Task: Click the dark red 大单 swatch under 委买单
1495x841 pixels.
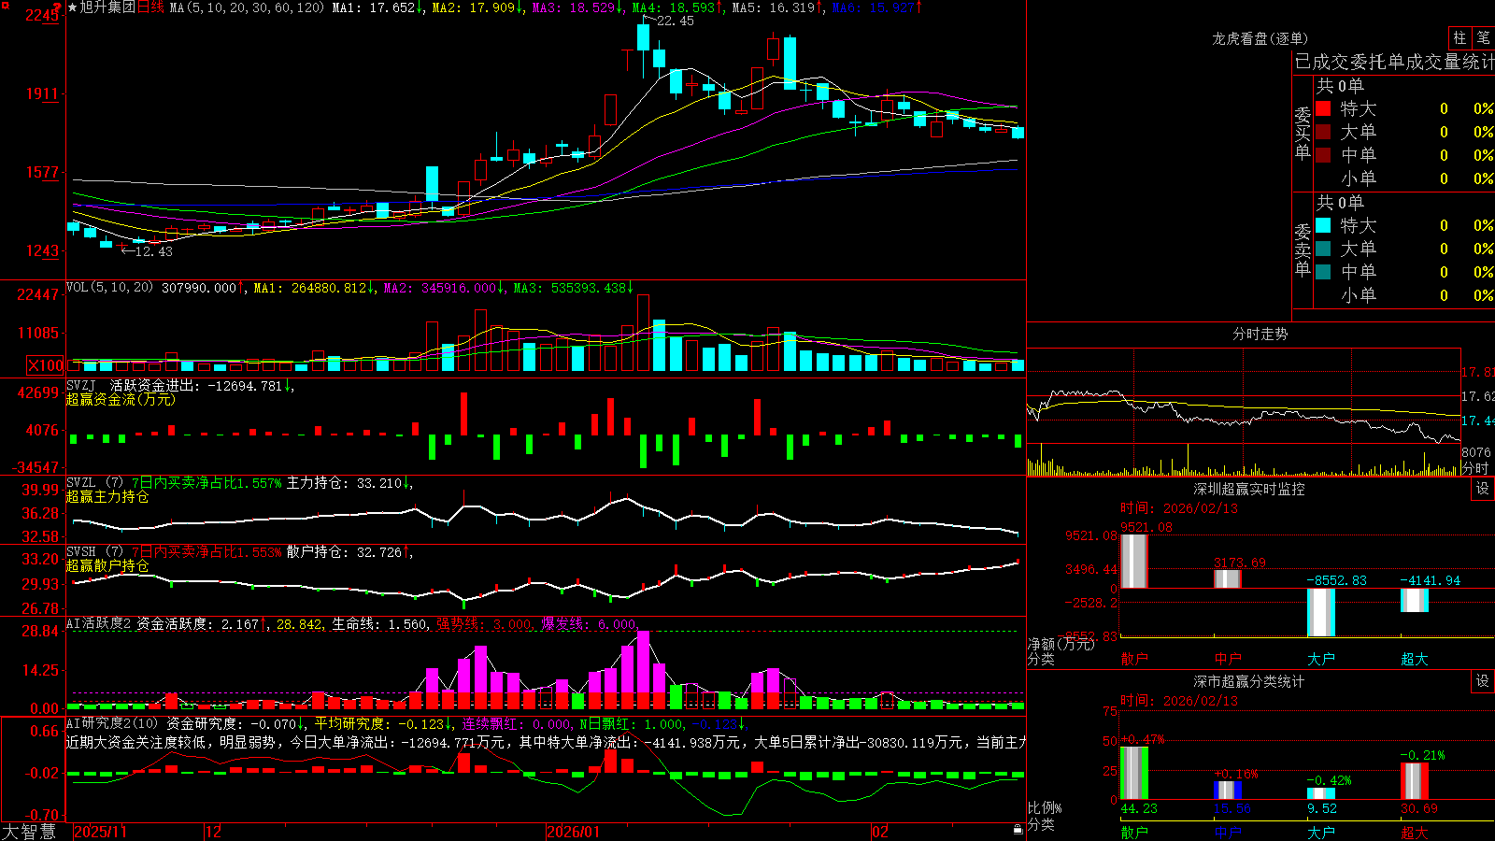Action: (x=1323, y=132)
